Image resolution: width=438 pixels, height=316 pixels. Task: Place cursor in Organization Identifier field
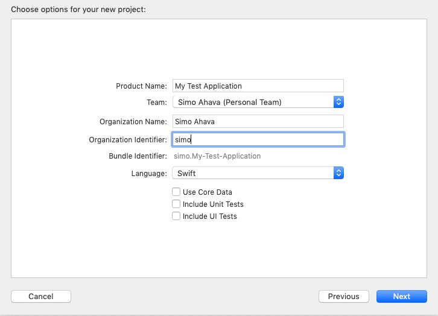pyautogui.click(x=258, y=139)
